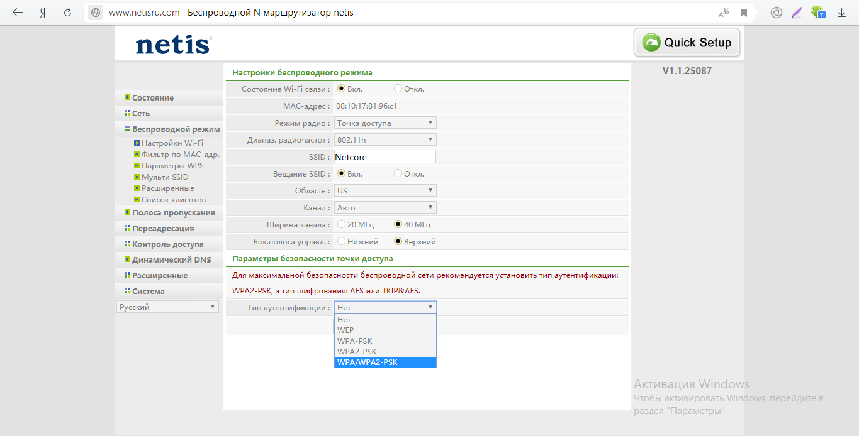This screenshot has width=859, height=436.
Task: Select 20 МГц channel width
Action: point(342,224)
